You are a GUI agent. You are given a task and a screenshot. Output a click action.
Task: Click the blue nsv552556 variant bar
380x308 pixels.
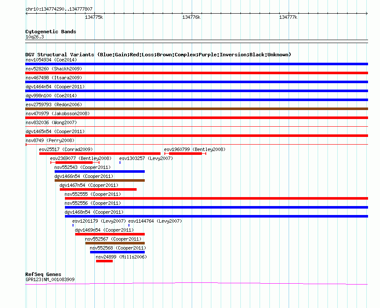[216, 207]
